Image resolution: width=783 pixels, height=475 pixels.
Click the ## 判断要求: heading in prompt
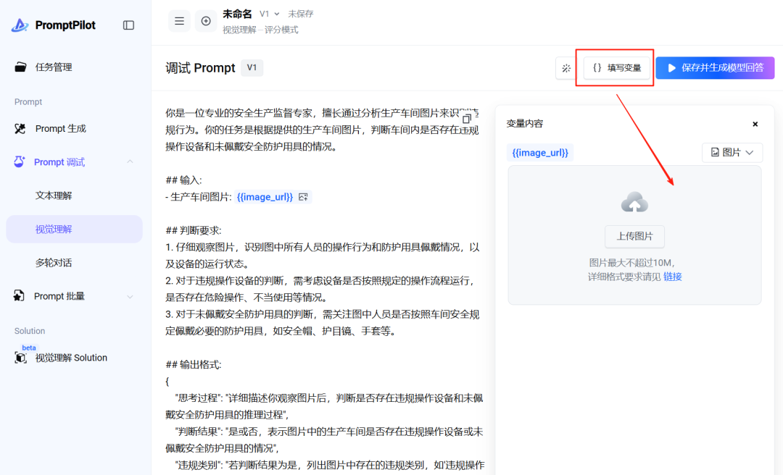pyautogui.click(x=194, y=230)
